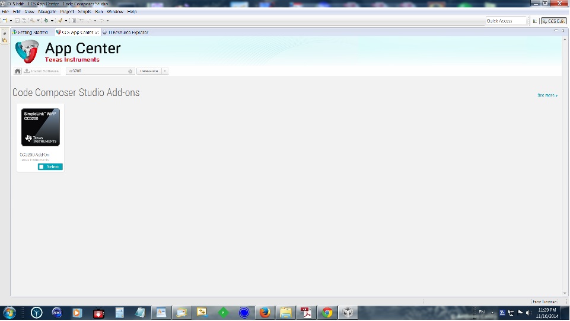Click the Debug bug toolbar icon
The height and width of the screenshot is (321, 570).
tap(46, 21)
